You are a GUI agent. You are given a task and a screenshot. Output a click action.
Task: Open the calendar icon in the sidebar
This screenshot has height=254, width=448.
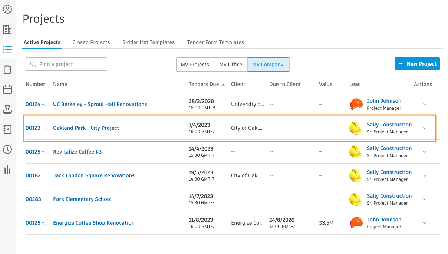[8, 89]
